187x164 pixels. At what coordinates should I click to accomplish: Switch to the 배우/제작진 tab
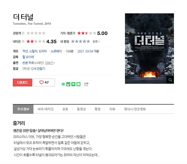point(45,109)
